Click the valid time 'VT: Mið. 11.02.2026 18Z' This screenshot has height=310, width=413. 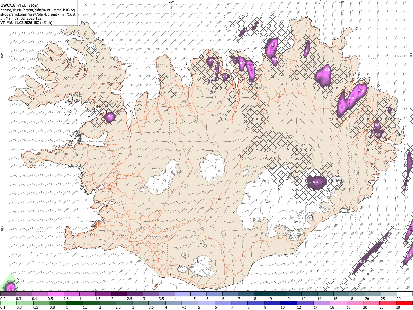(20, 23)
